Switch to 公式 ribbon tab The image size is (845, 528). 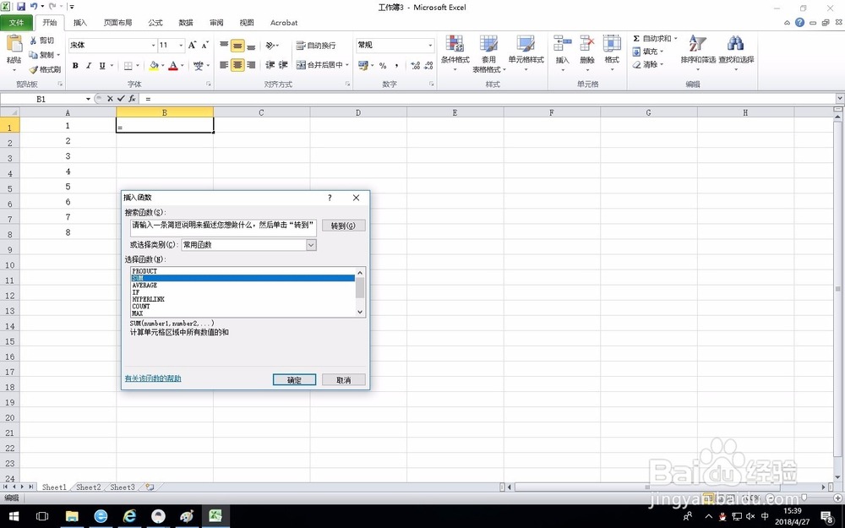(x=155, y=23)
